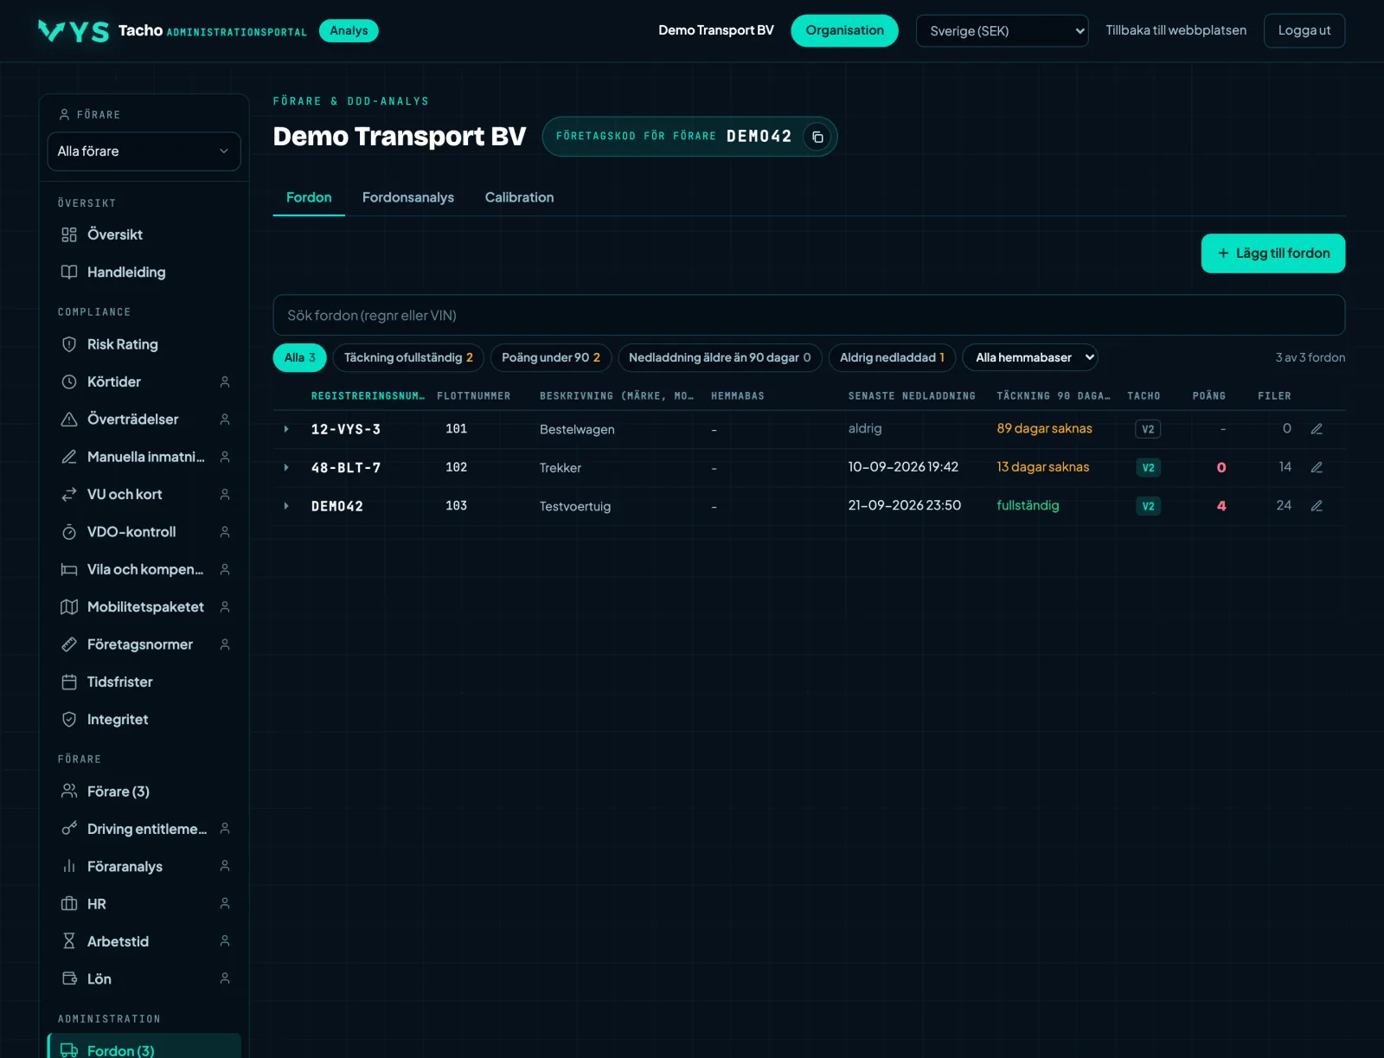
Task: Edit vehicle 12-VYS-3 with pencil icon
Action: pos(1317,429)
